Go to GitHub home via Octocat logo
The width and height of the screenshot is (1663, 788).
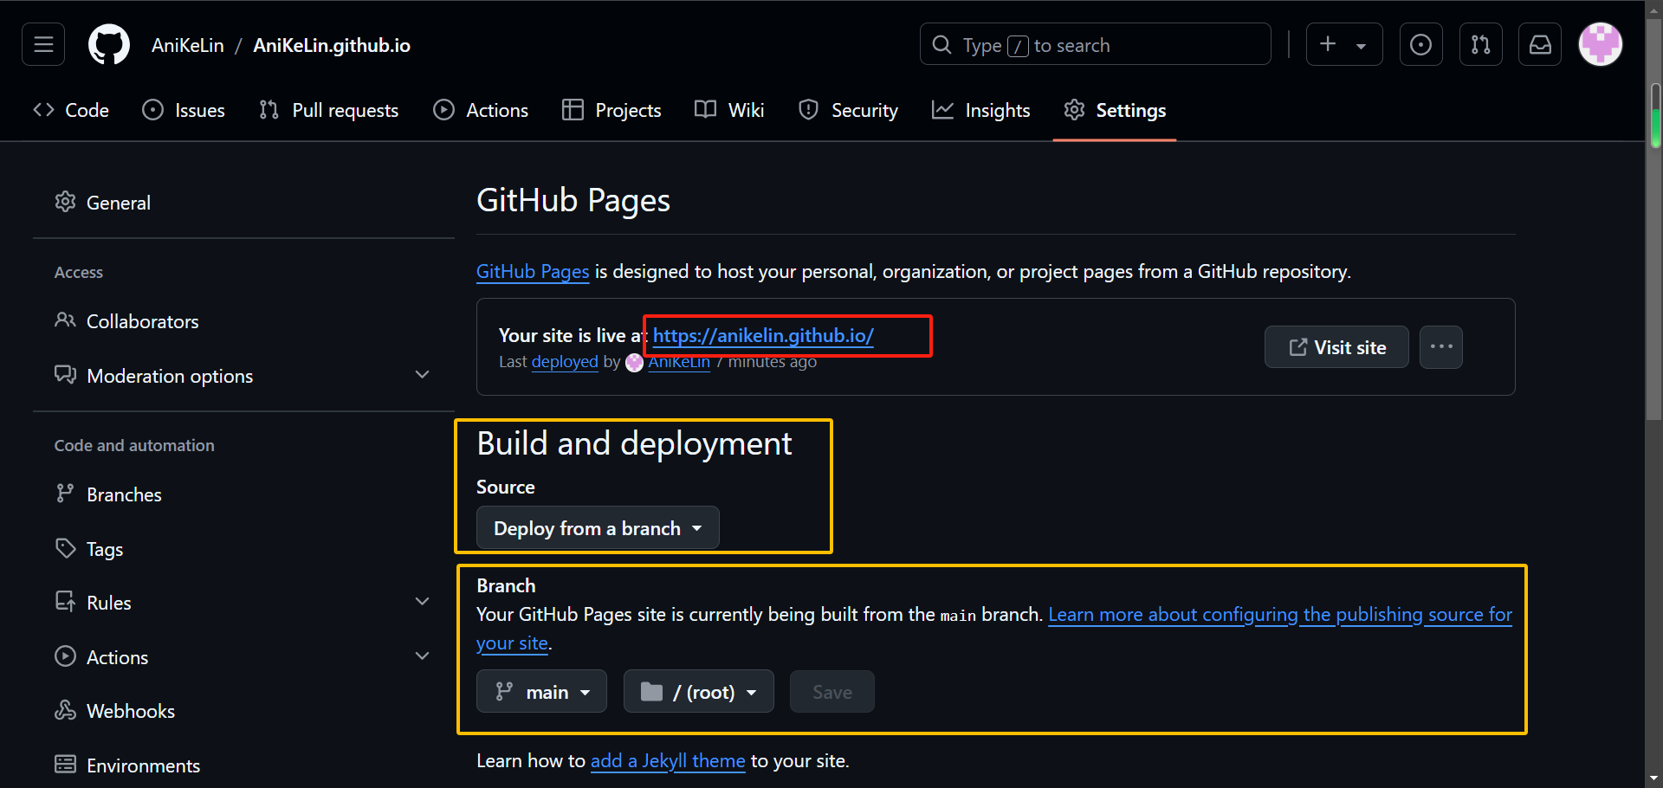click(109, 44)
